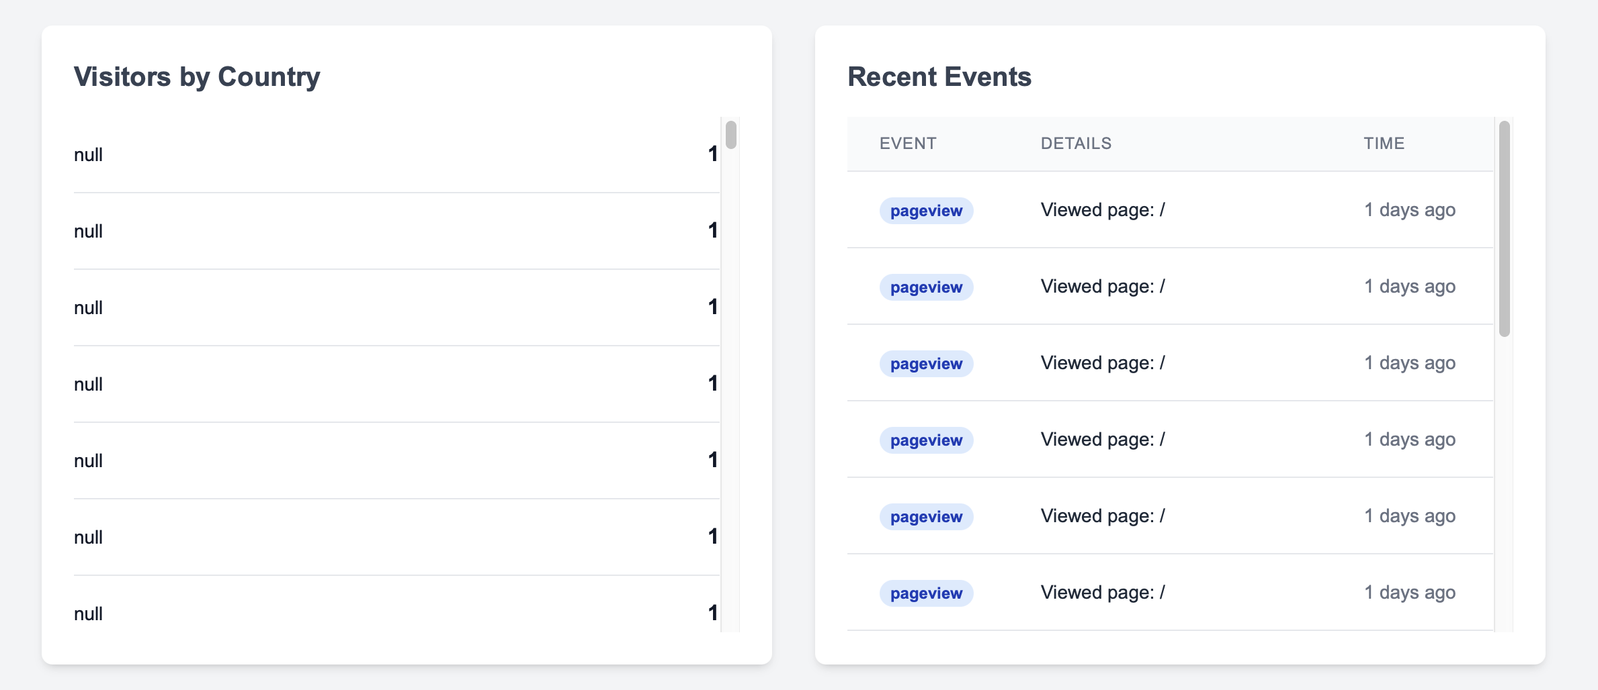This screenshot has width=1598, height=690.
Task: Click the sixth row's "Viewed page: /" details
Action: [1102, 593]
